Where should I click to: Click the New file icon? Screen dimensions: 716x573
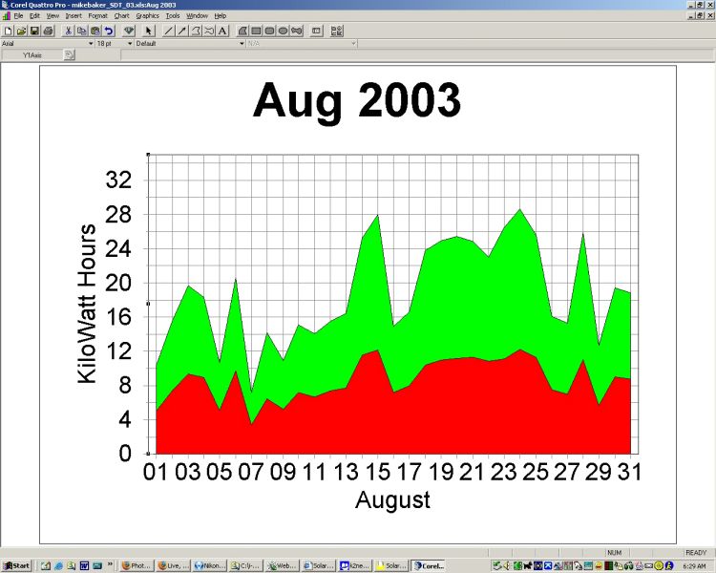click(8, 31)
